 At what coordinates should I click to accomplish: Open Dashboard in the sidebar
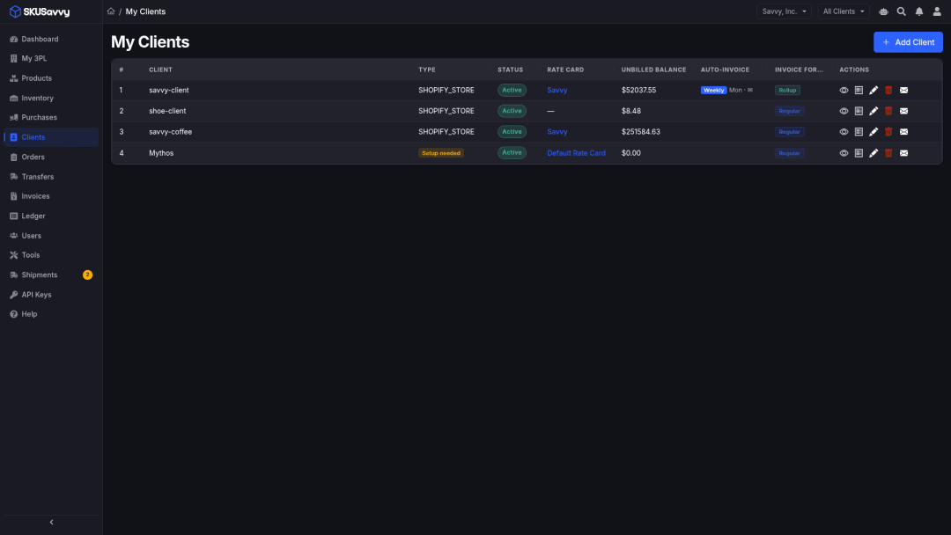tap(51, 39)
